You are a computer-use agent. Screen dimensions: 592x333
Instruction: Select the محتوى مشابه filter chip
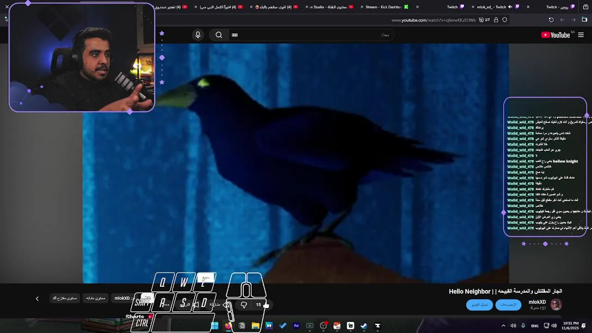96,298
